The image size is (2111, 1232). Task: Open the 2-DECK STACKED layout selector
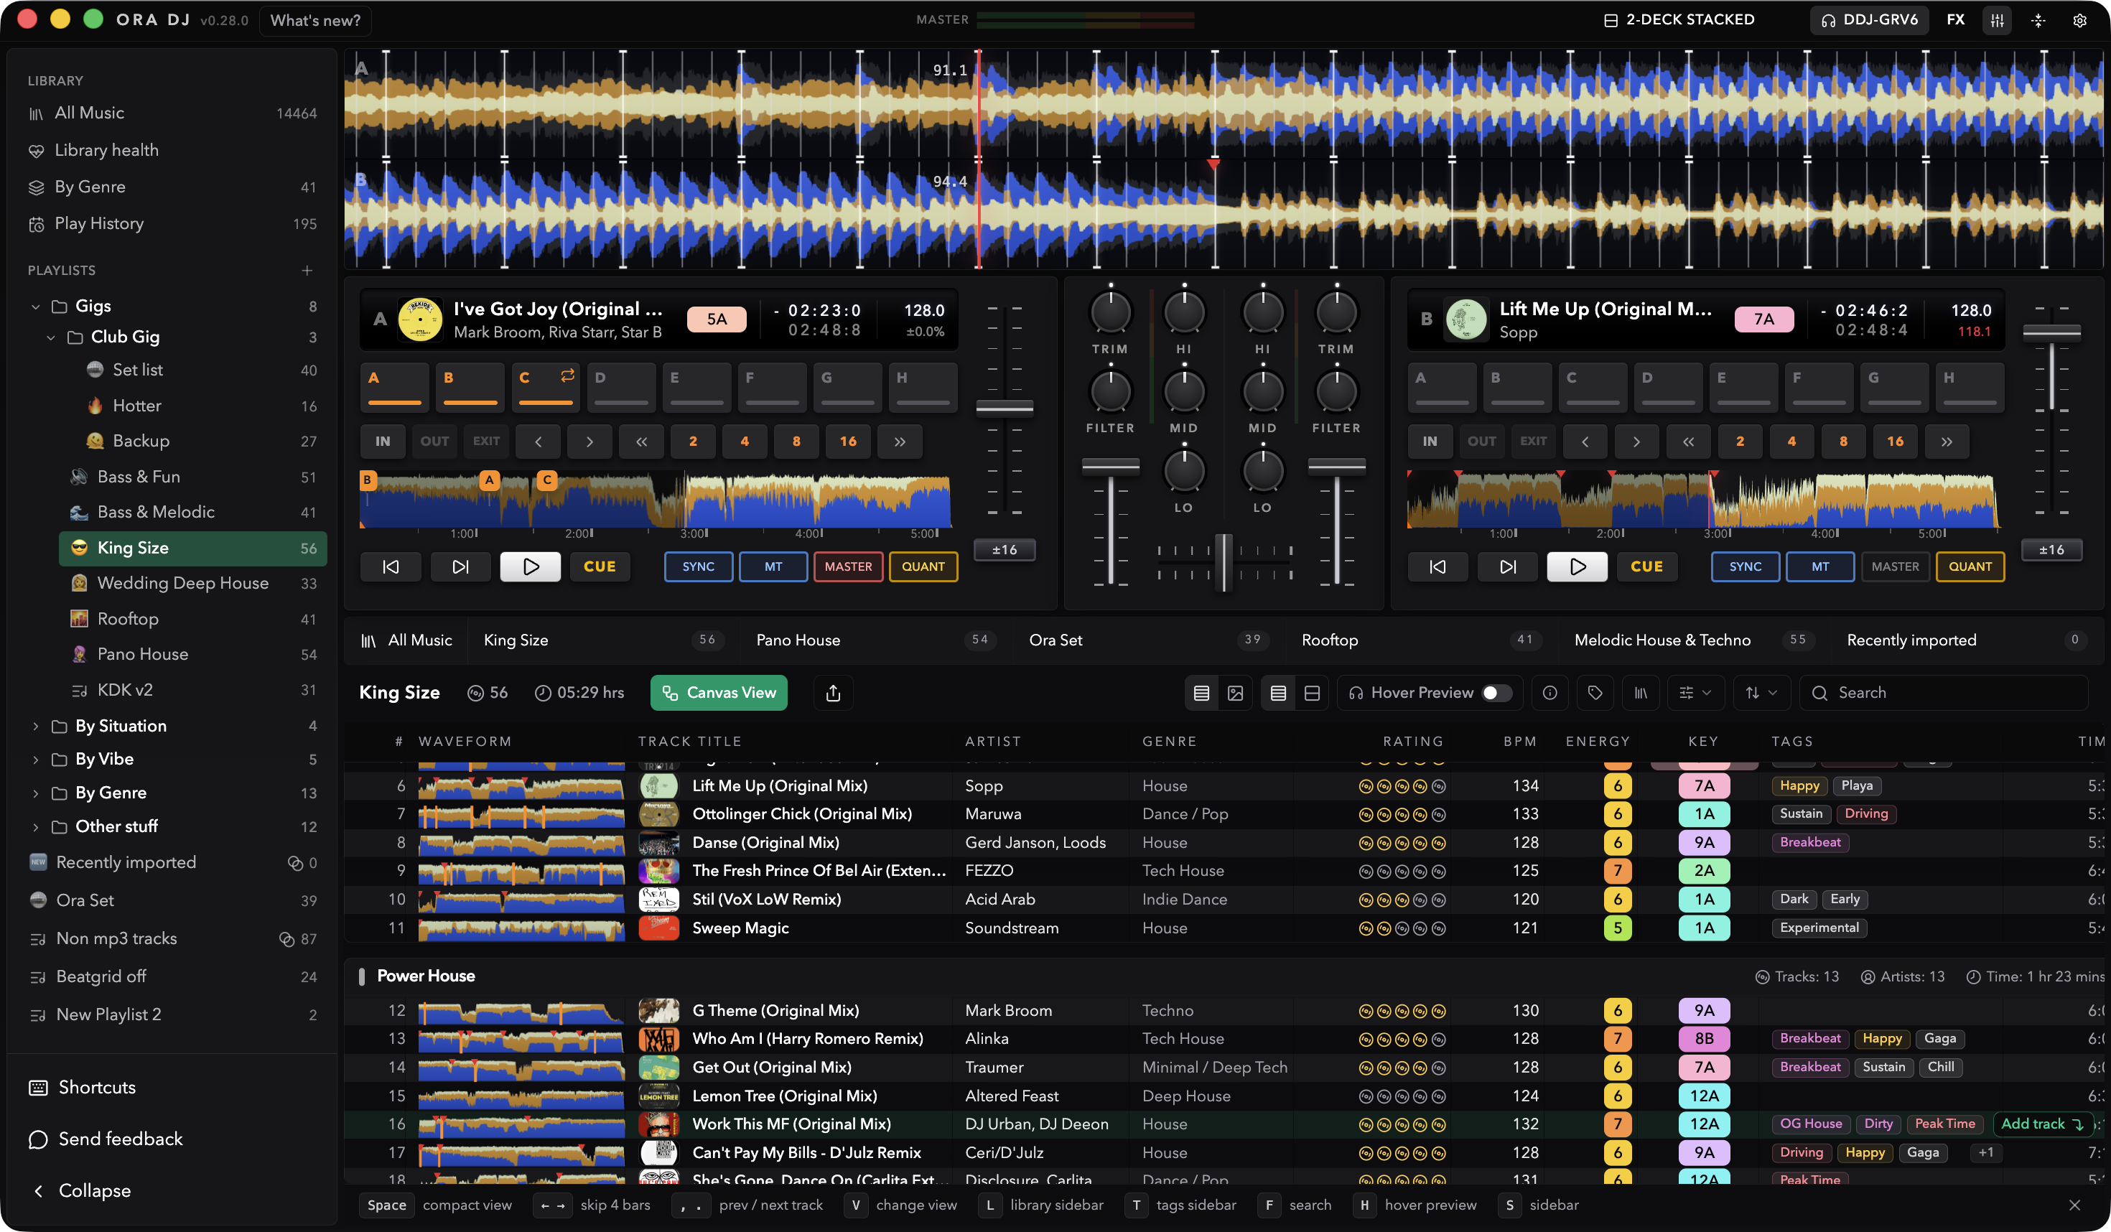[x=1679, y=20]
